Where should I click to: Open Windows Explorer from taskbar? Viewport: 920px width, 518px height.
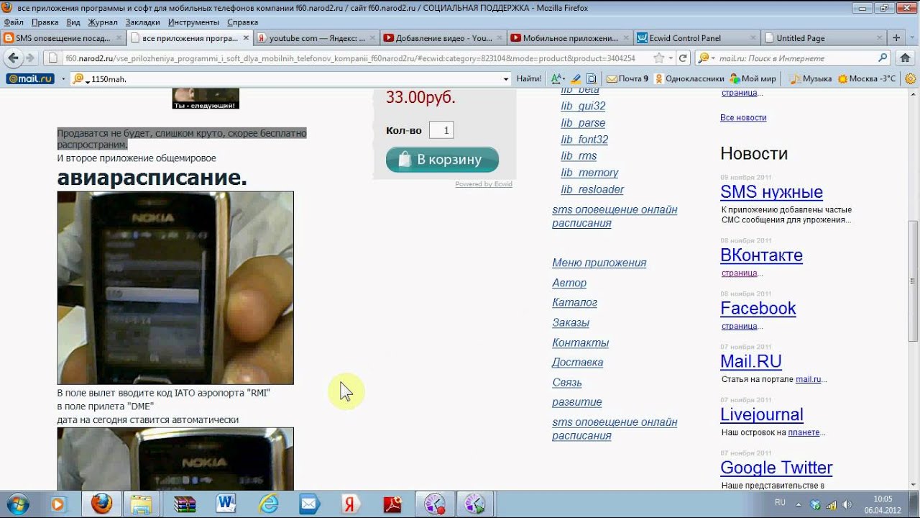142,504
